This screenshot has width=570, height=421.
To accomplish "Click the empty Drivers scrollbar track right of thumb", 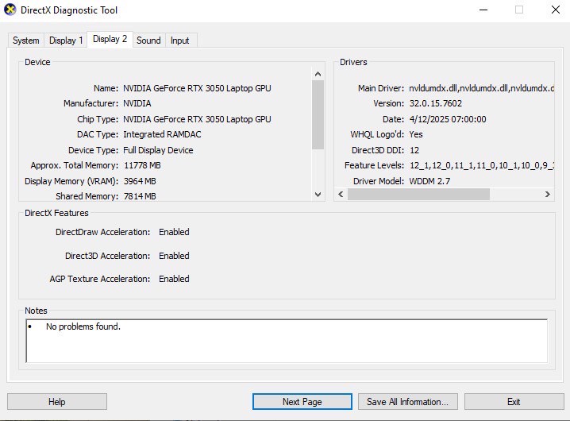I will point(514,195).
